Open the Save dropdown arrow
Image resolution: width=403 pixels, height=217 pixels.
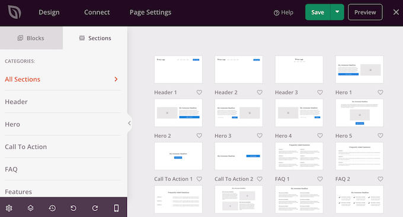(337, 12)
